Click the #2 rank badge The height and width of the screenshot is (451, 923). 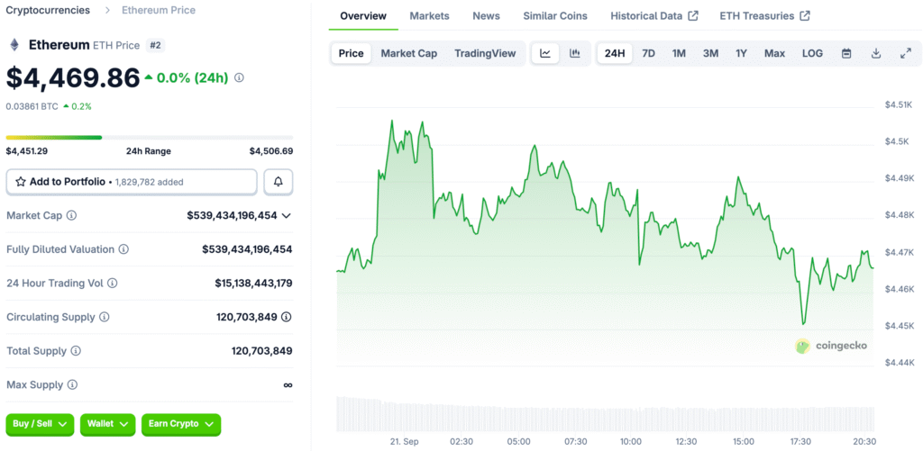[x=155, y=45]
